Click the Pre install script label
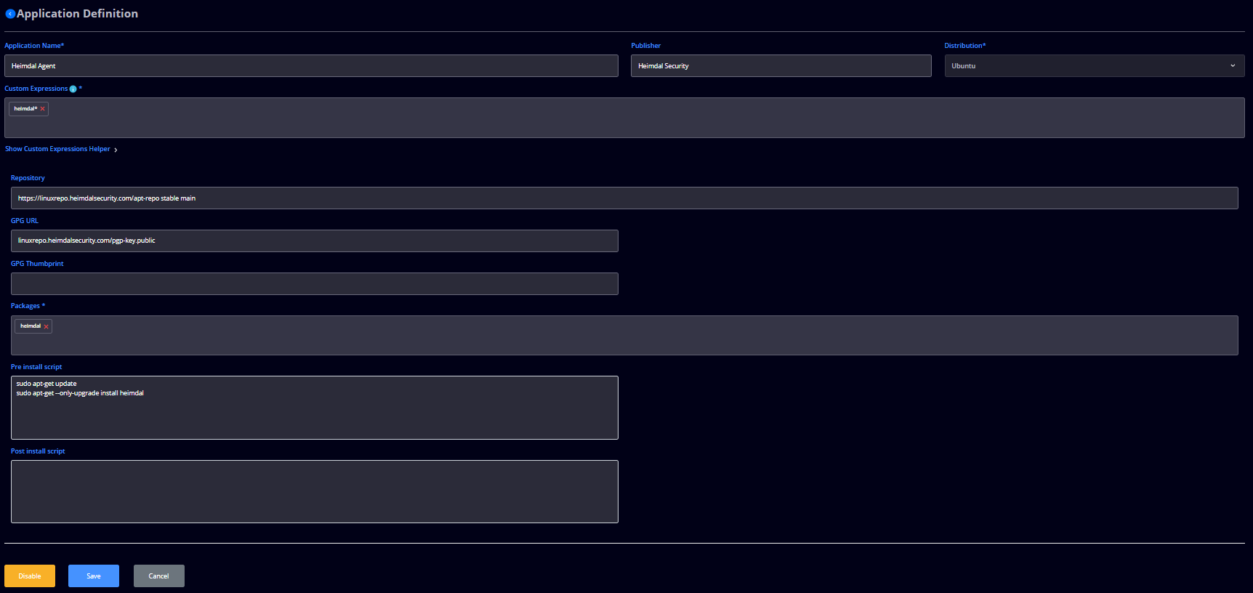The image size is (1253, 593). point(36,367)
